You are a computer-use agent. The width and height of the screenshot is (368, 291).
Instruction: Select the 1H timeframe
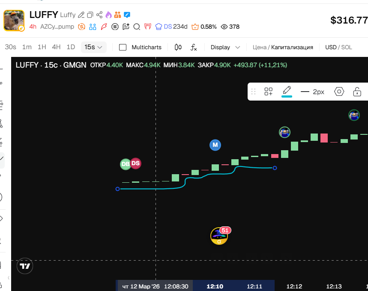42,47
